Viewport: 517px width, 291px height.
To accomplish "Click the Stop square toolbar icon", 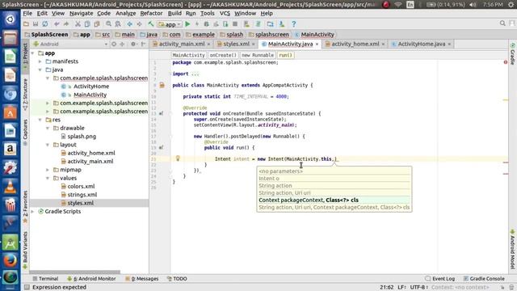I will pyautogui.click(x=235, y=23).
